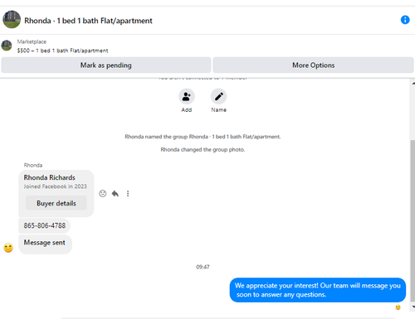Click the group photo avatar in the header
Viewport: 415px width, 319px height.
click(12, 19)
